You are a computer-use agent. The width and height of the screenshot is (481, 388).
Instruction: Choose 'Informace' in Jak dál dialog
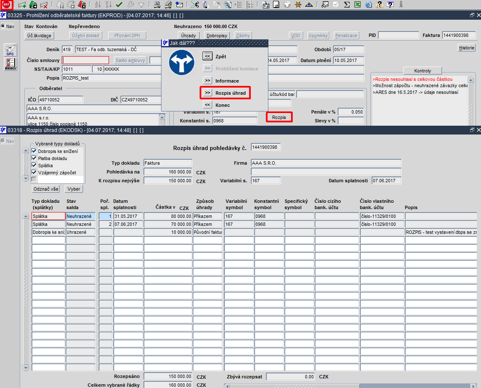tap(208, 80)
